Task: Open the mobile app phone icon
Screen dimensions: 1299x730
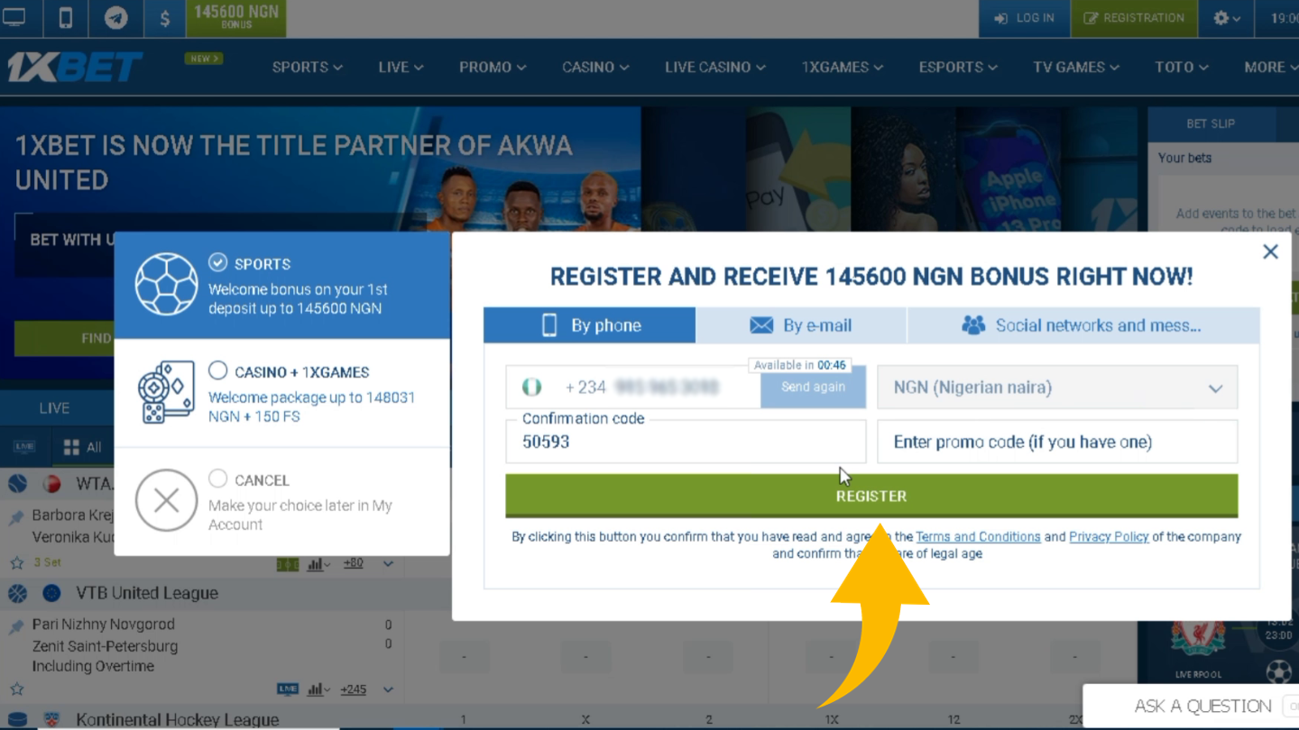Action: coord(66,18)
